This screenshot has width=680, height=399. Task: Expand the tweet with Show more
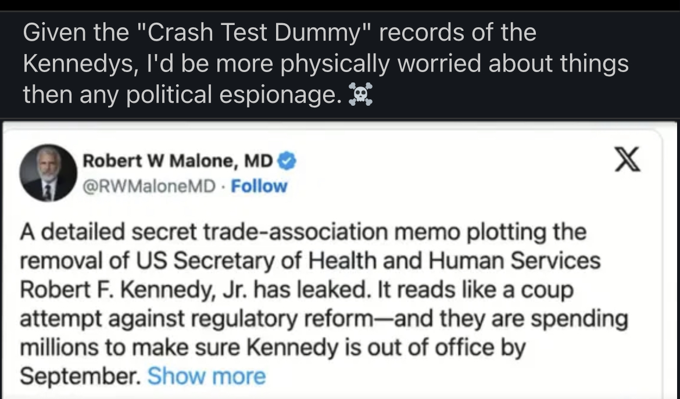tap(206, 376)
